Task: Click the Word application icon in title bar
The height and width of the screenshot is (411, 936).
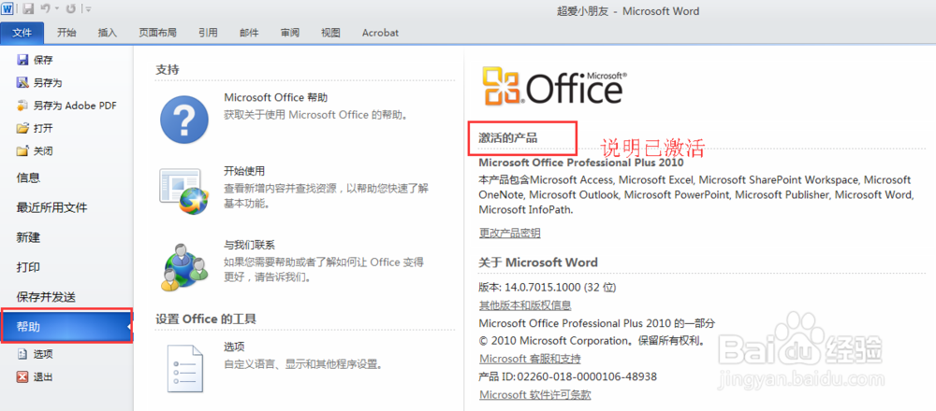Action: pos(8,9)
